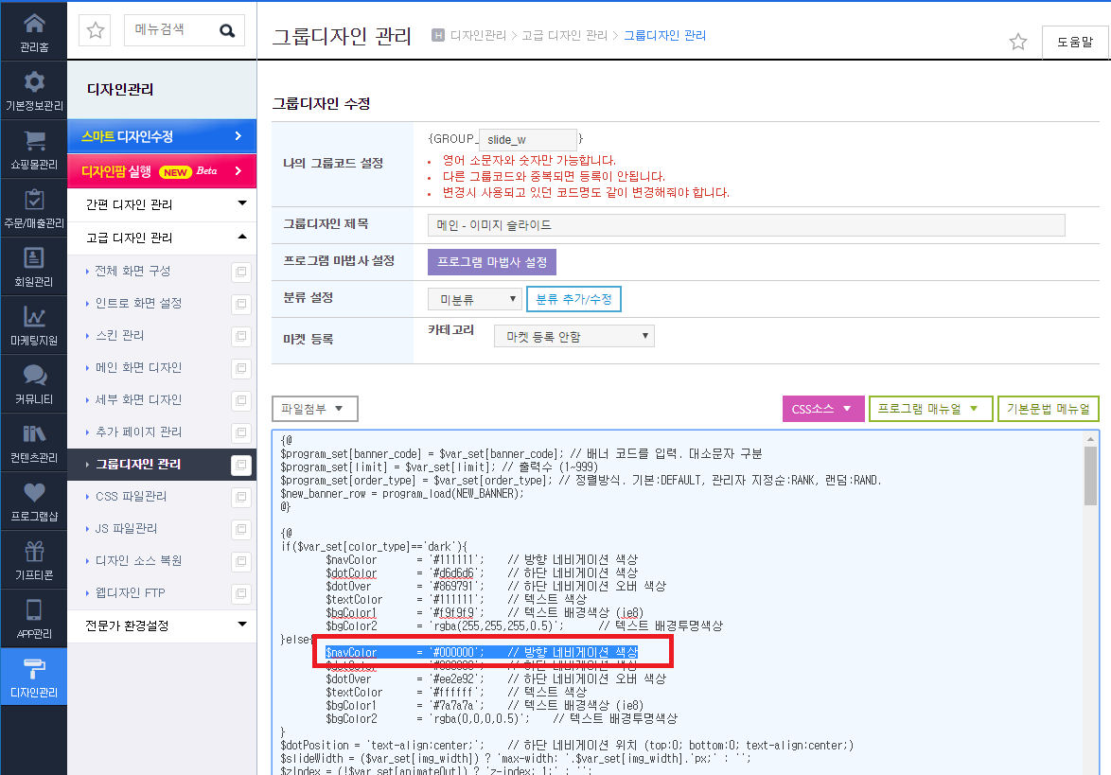Select CSS 파일관리 menu item
The width and height of the screenshot is (1111, 775).
pos(132,497)
